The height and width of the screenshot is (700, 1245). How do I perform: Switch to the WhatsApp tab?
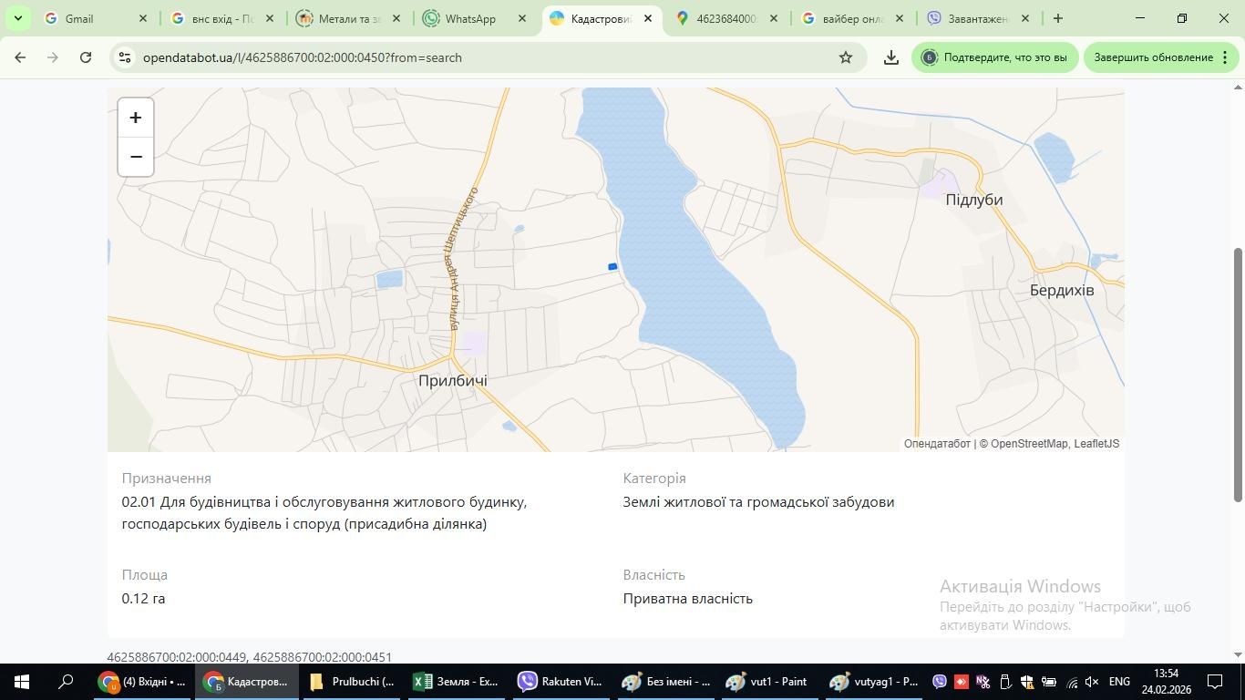point(469,18)
